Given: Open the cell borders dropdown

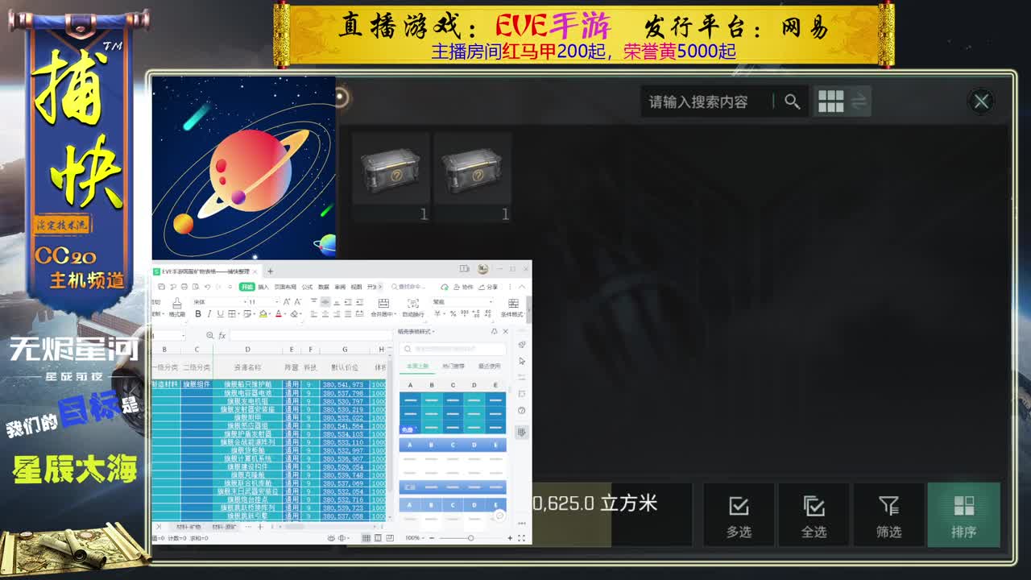Looking at the screenshot, I should pos(240,313).
